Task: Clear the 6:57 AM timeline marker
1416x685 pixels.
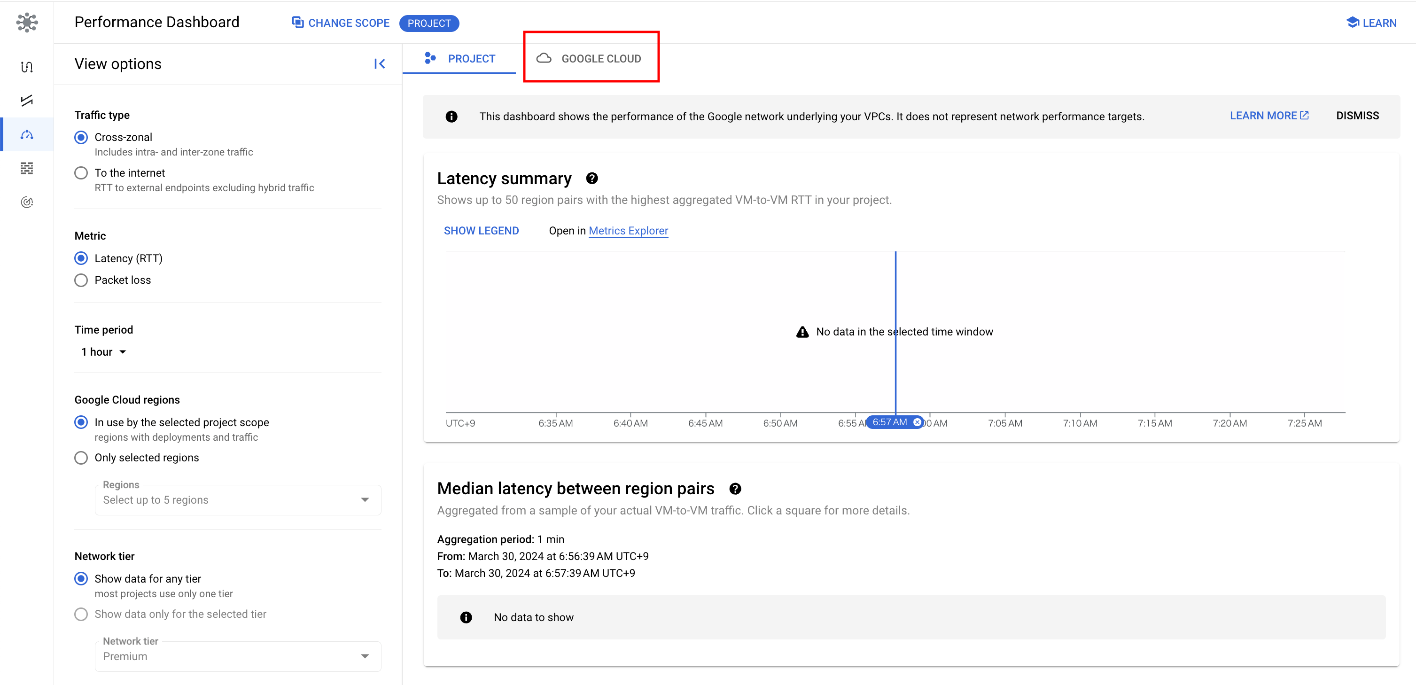Action: 917,422
